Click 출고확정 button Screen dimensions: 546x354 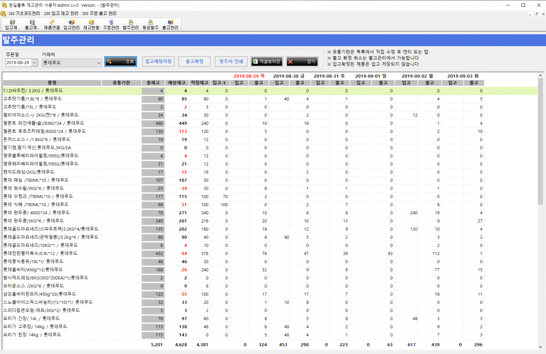[195, 61]
